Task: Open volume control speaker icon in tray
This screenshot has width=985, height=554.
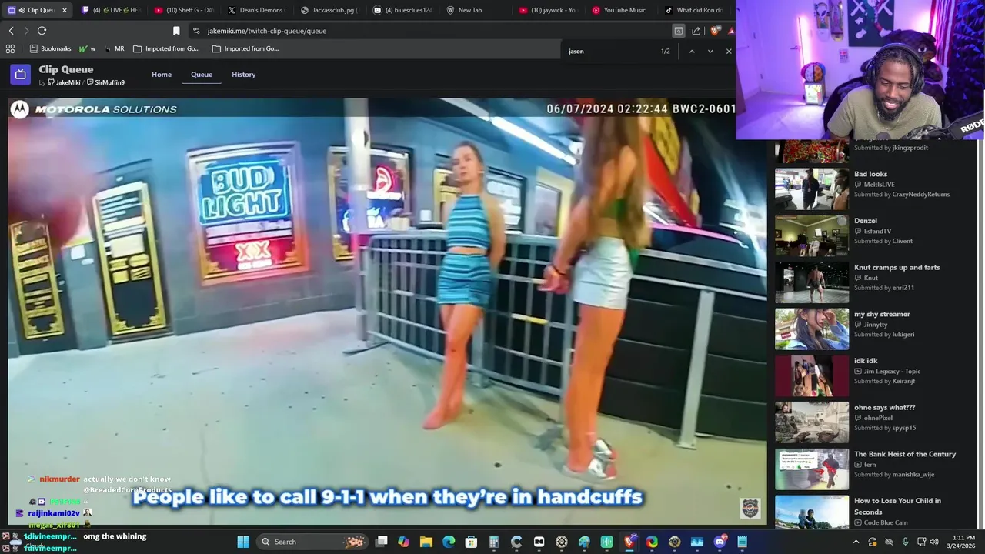Action: point(934,542)
